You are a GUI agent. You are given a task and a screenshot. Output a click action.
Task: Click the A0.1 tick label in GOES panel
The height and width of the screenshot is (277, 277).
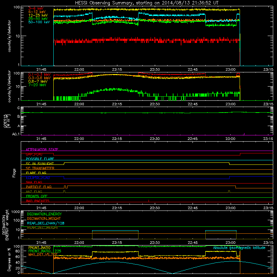pos(16,134)
